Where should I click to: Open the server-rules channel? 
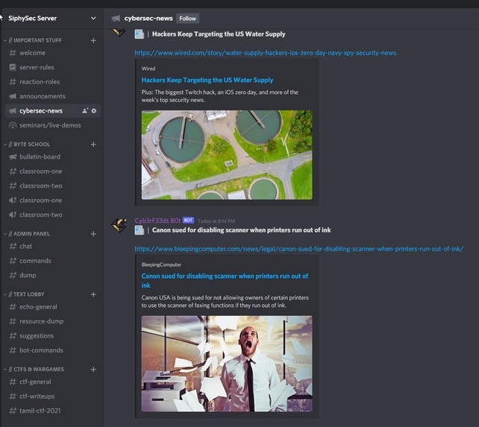click(52, 67)
